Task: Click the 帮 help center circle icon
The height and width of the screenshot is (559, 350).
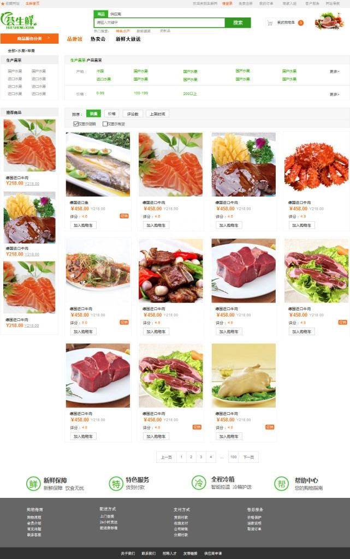Action: (x=282, y=484)
